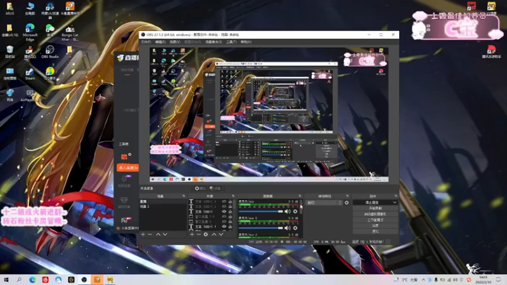Open the scene transition type dropdown

click(324, 203)
